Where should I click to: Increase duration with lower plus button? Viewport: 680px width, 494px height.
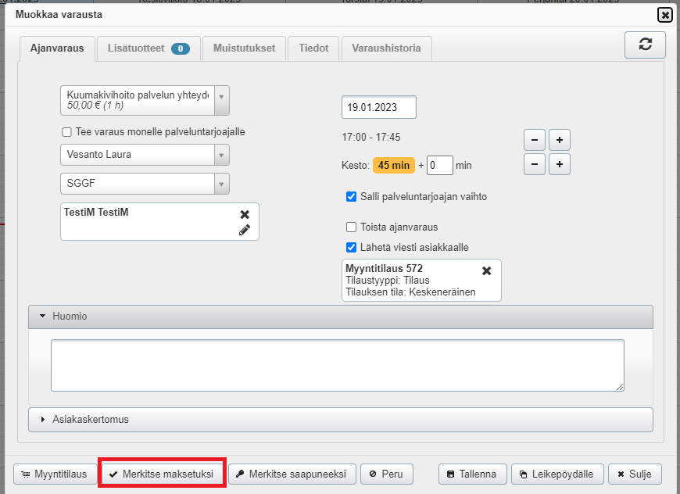[x=560, y=165]
